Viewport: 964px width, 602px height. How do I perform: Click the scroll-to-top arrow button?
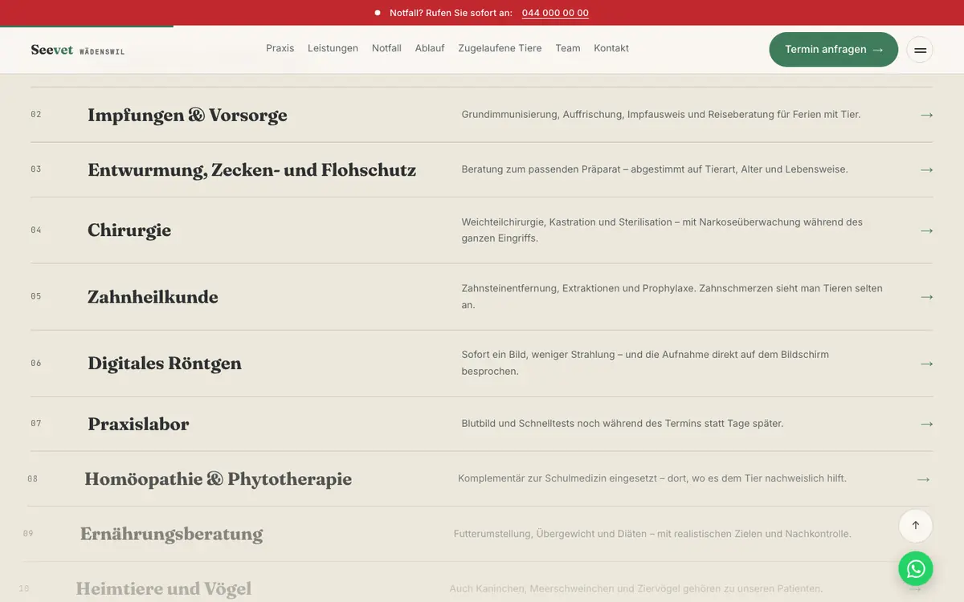point(916,526)
